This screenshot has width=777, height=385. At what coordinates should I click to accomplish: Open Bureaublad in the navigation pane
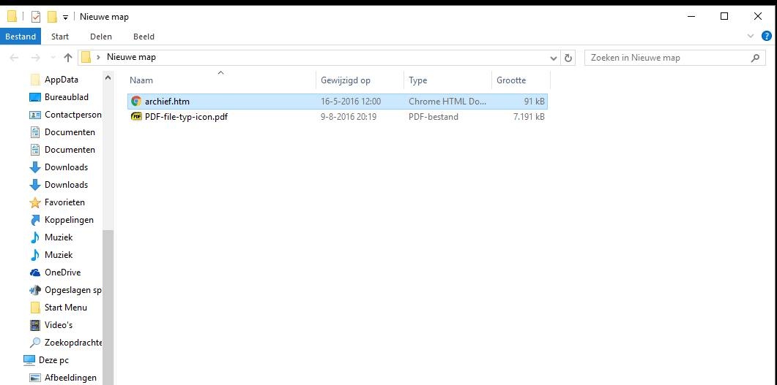67,97
